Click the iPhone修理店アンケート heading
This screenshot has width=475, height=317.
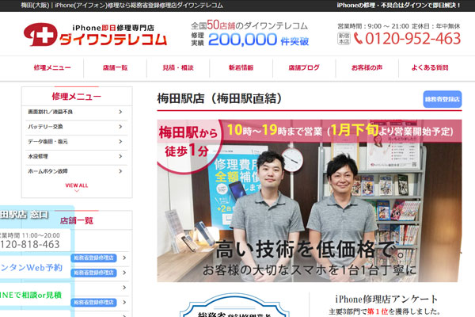pos(386,300)
